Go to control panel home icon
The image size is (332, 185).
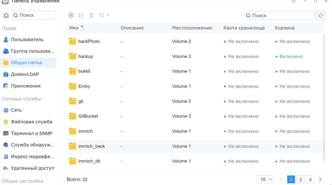(x=6, y=15)
